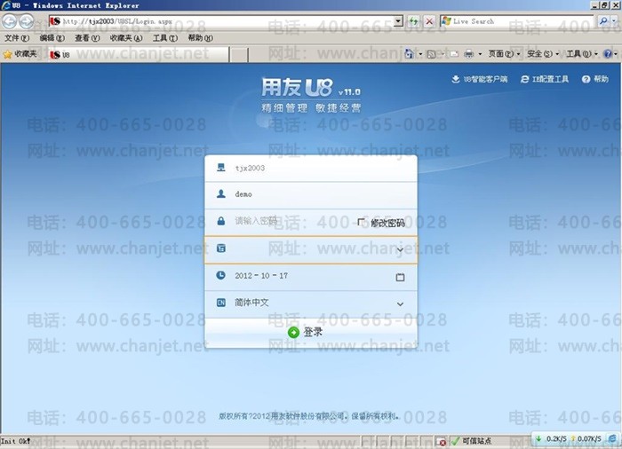
Task: Enable the 修改密码 checkbox
Action: [362, 223]
